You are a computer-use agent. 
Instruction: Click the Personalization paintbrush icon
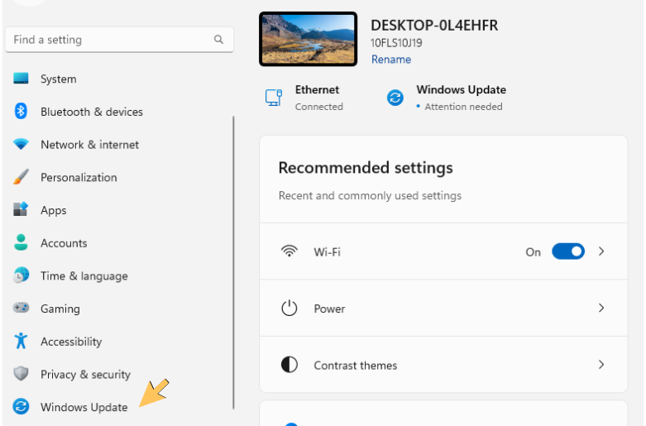pyautogui.click(x=21, y=177)
